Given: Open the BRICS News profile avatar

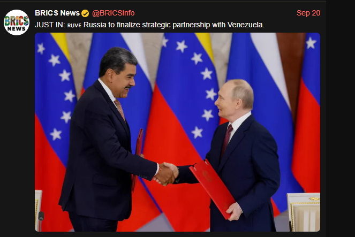Looking at the screenshot, I should (x=17, y=22).
